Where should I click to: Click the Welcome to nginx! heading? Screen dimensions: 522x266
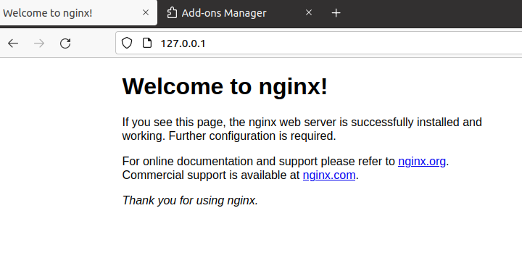pos(225,86)
